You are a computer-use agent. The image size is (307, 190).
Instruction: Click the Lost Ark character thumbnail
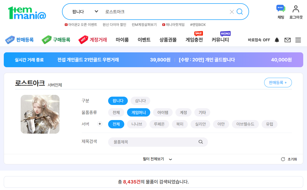(40, 114)
